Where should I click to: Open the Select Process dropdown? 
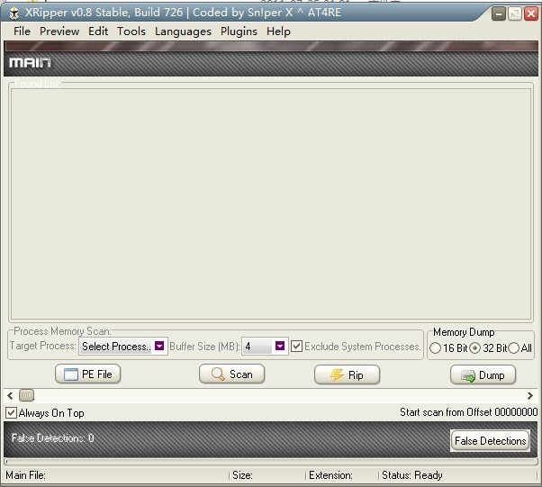point(159,347)
